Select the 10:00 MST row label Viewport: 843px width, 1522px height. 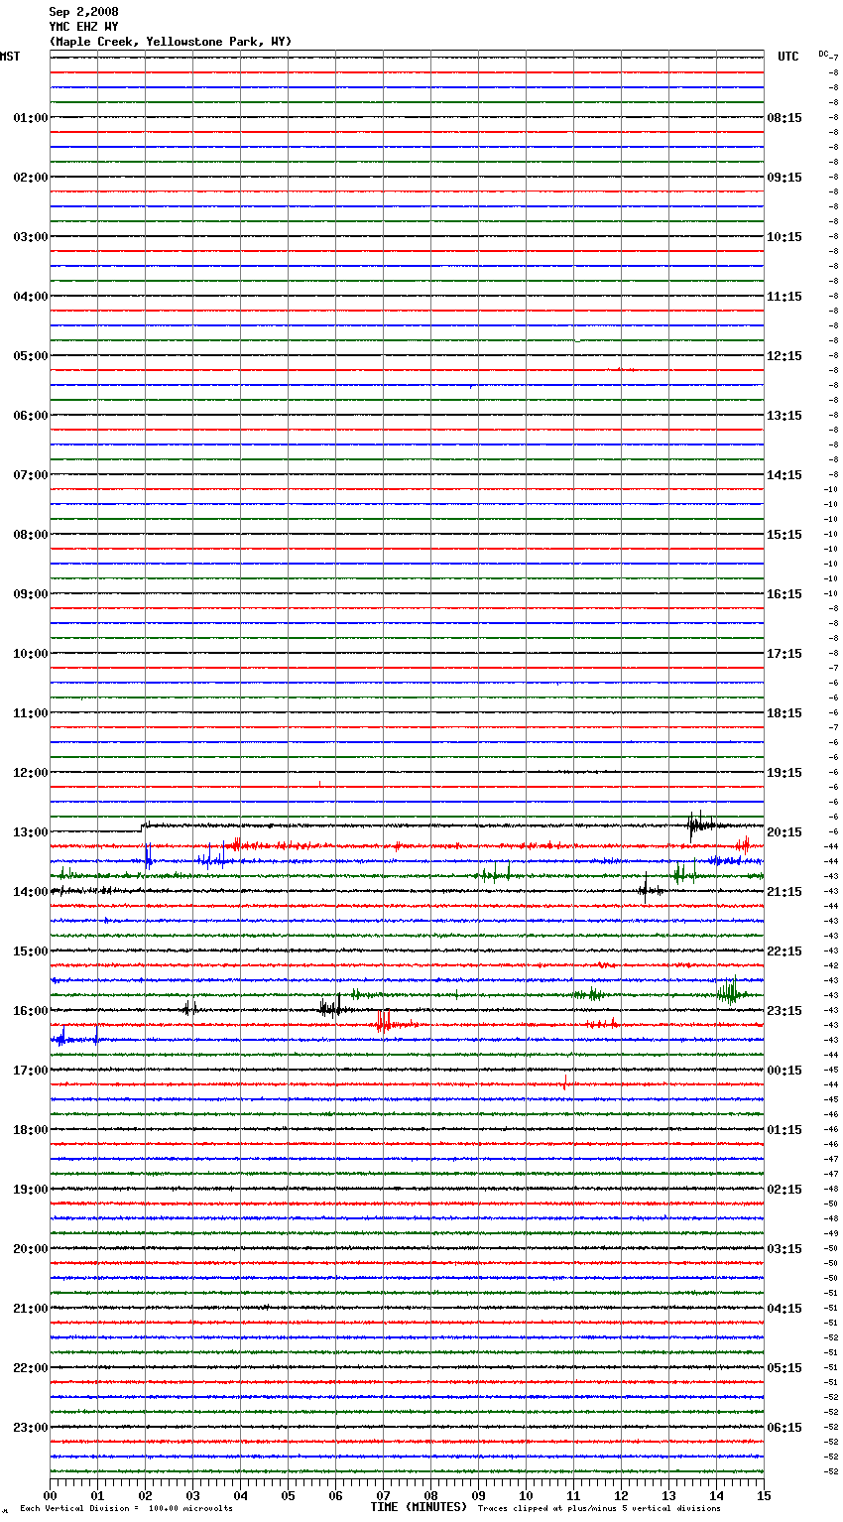pos(31,654)
